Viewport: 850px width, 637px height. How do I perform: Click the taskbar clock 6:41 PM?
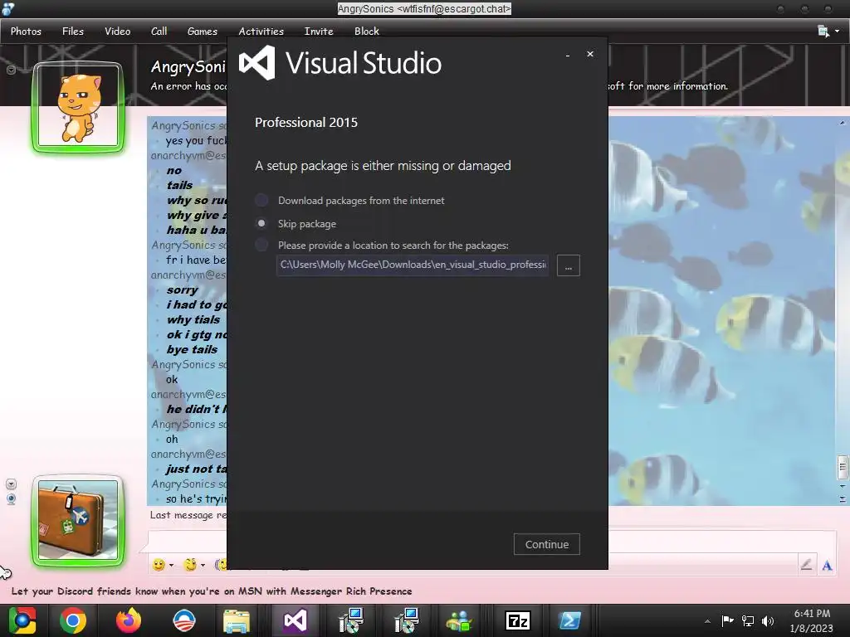click(x=812, y=614)
